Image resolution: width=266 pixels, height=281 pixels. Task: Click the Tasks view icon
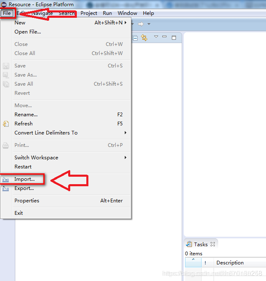click(x=189, y=244)
